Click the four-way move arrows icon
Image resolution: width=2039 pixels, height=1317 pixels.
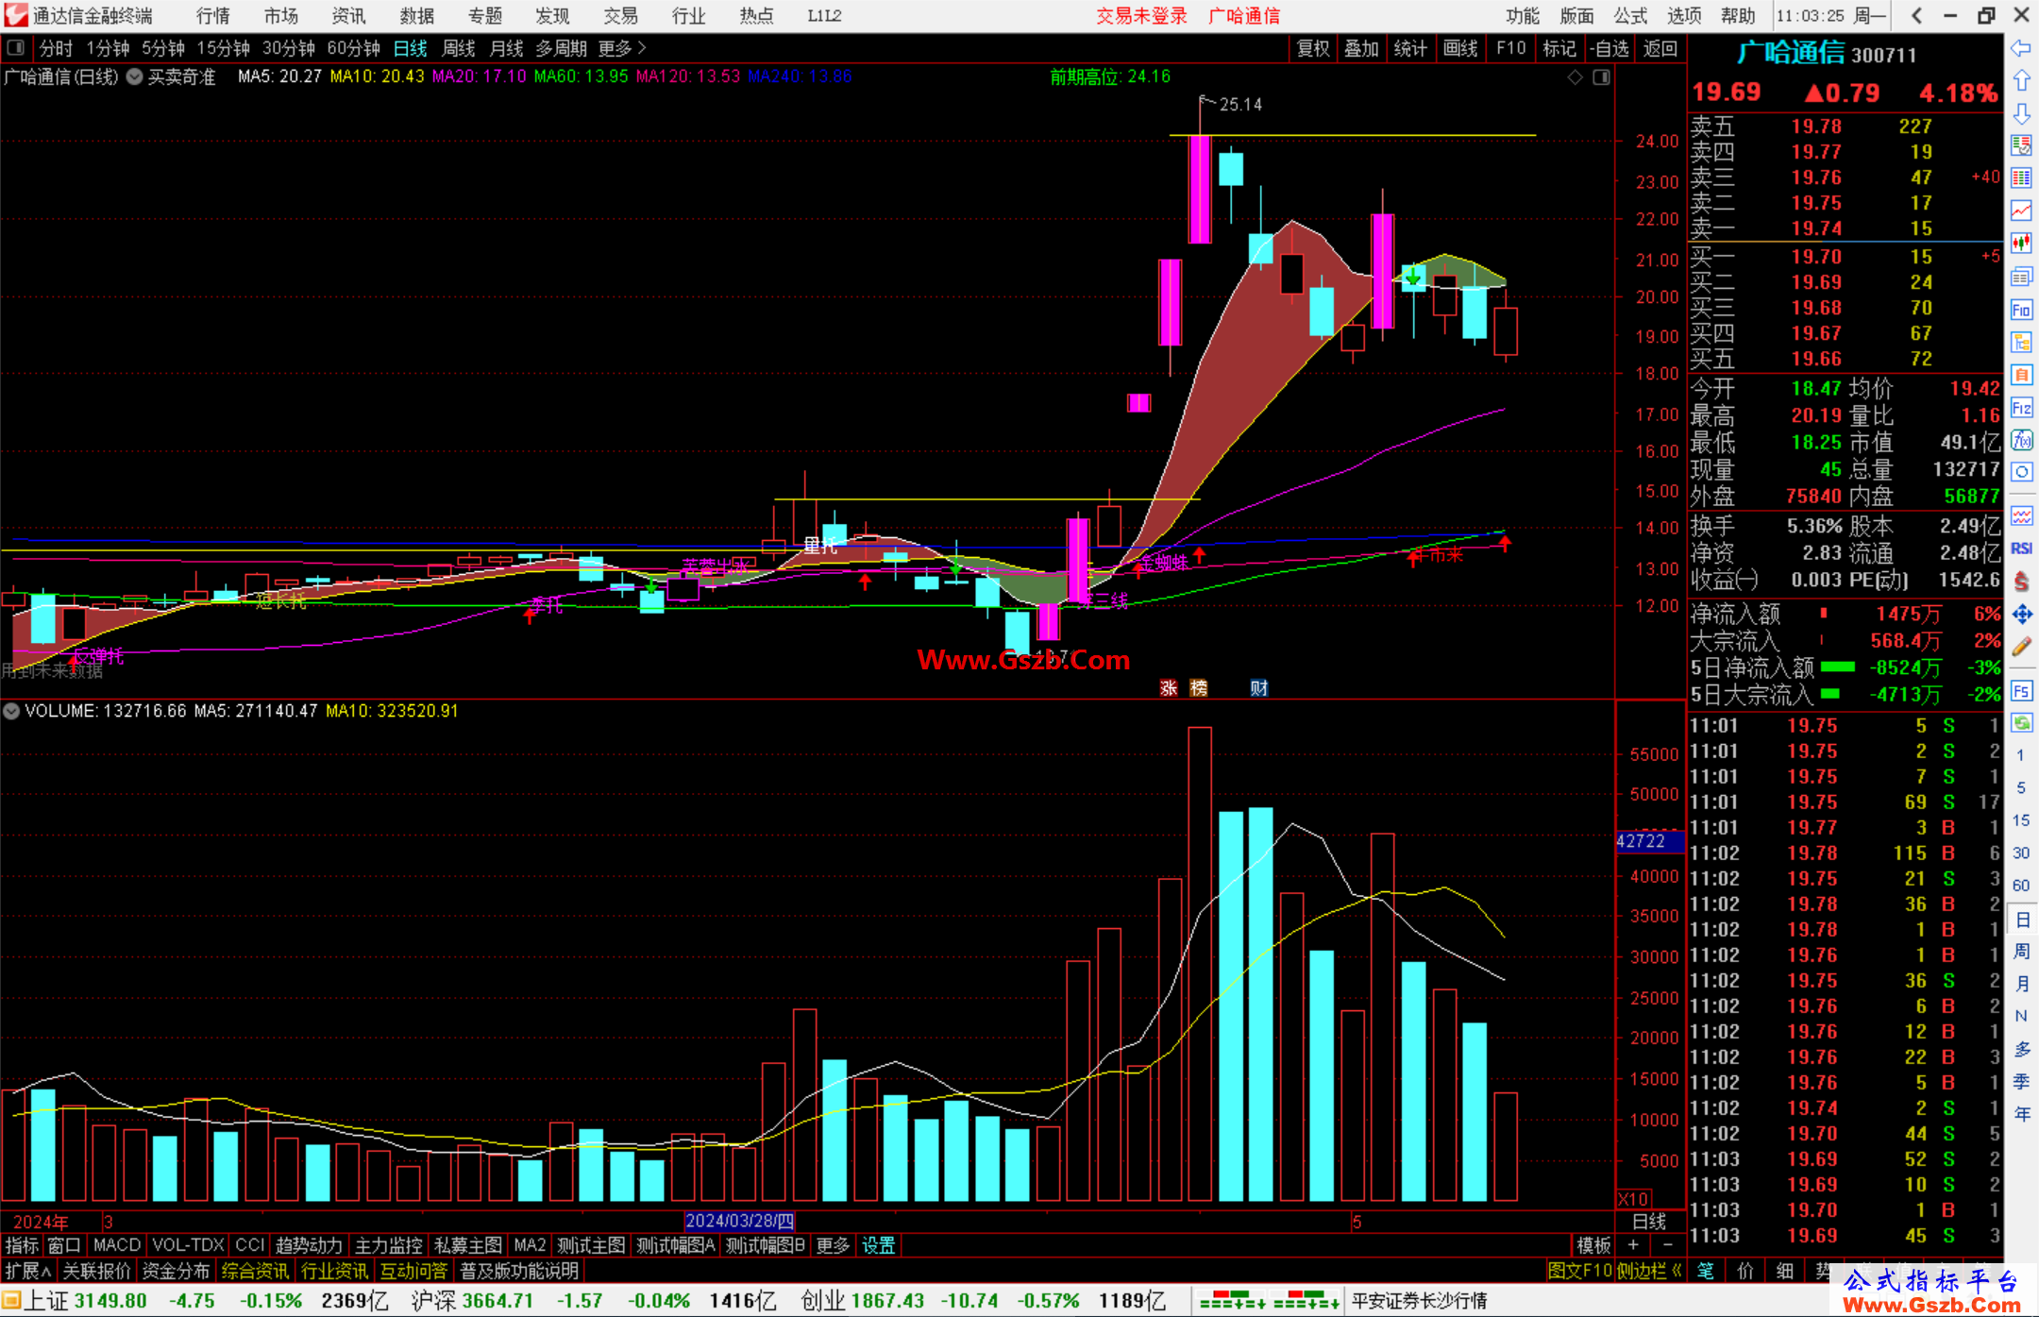pyautogui.click(x=2021, y=615)
